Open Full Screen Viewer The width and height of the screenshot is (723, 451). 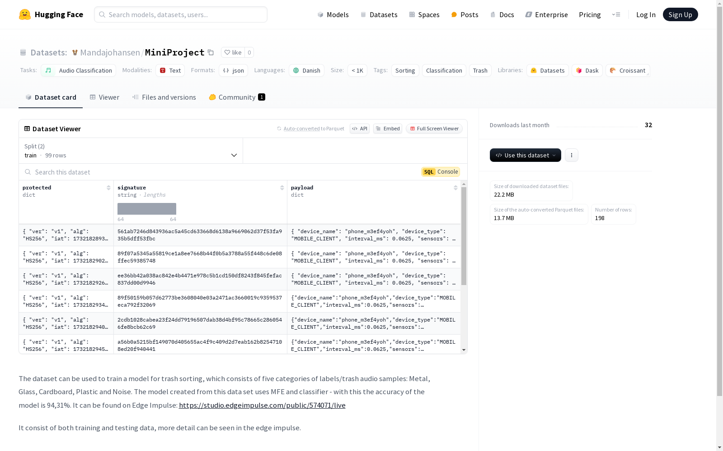coord(434,129)
